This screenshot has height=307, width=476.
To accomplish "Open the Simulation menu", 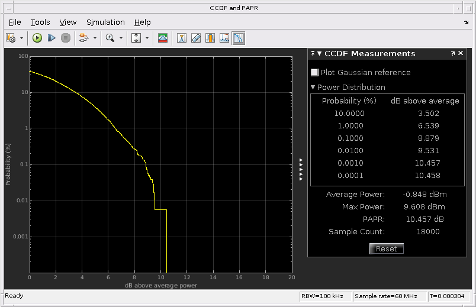I will click(105, 22).
